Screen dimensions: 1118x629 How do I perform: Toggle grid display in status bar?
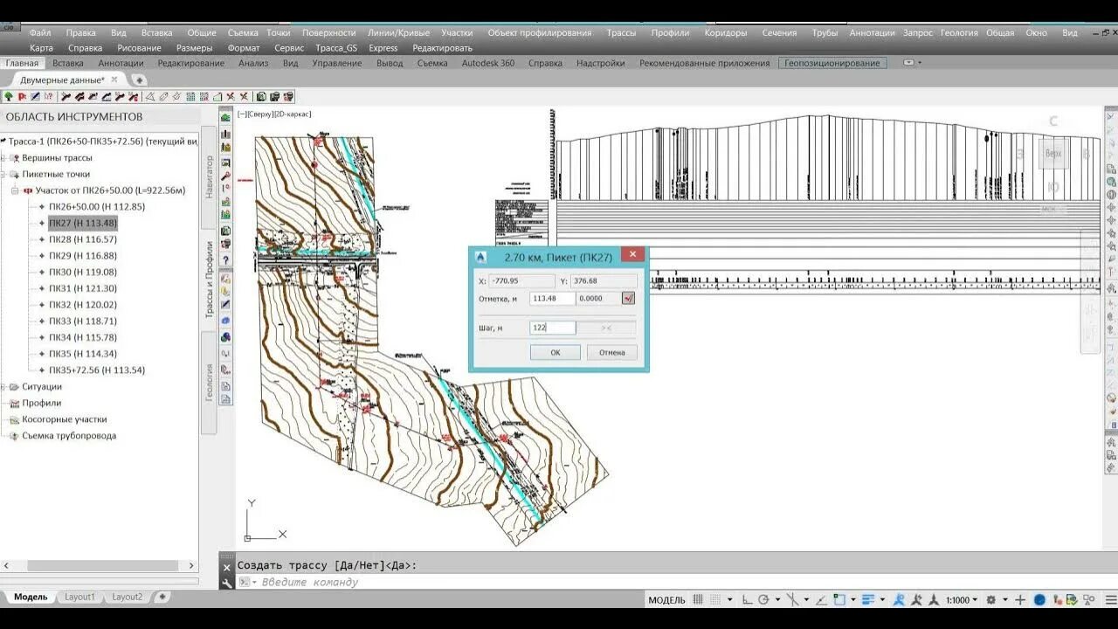tap(697, 600)
